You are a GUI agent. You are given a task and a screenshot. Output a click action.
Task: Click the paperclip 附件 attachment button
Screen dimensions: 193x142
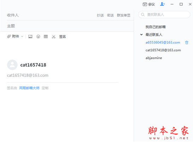[x=13, y=36]
